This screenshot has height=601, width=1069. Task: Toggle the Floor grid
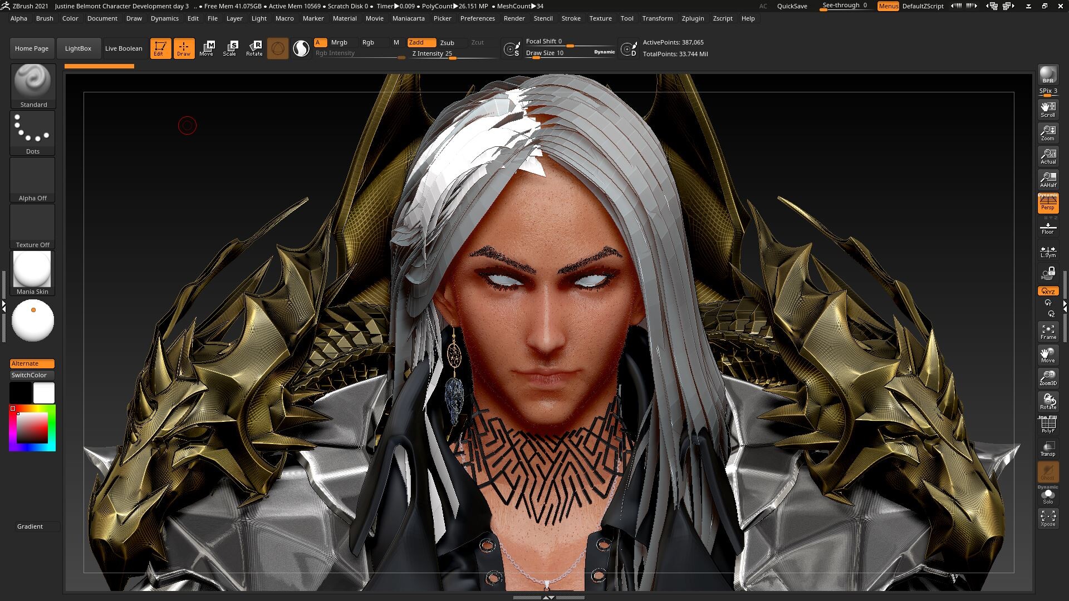click(1048, 228)
